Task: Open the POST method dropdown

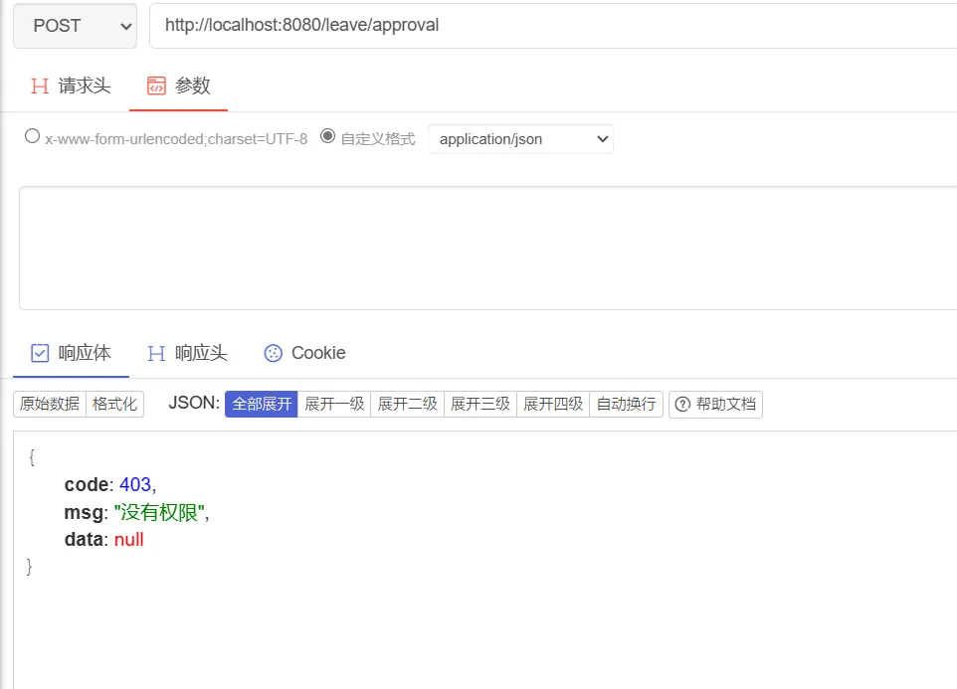Action: tap(75, 26)
